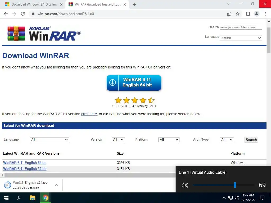Screen dimensions: 271x203
Task: Open Chrome three-dot menu
Action: 265,14
